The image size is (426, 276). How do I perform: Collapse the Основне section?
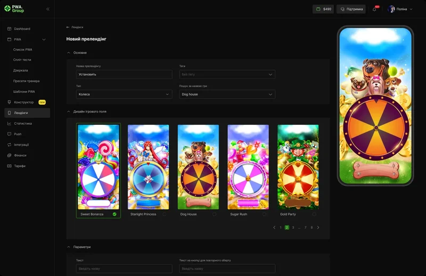click(x=69, y=53)
